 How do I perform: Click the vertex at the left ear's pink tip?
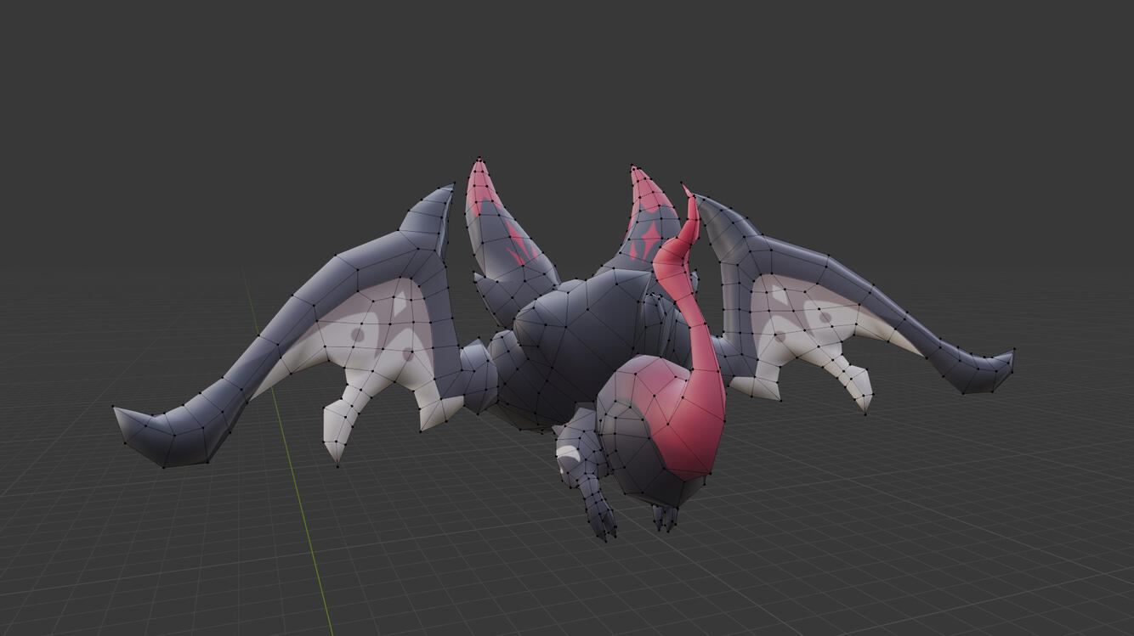click(x=480, y=159)
